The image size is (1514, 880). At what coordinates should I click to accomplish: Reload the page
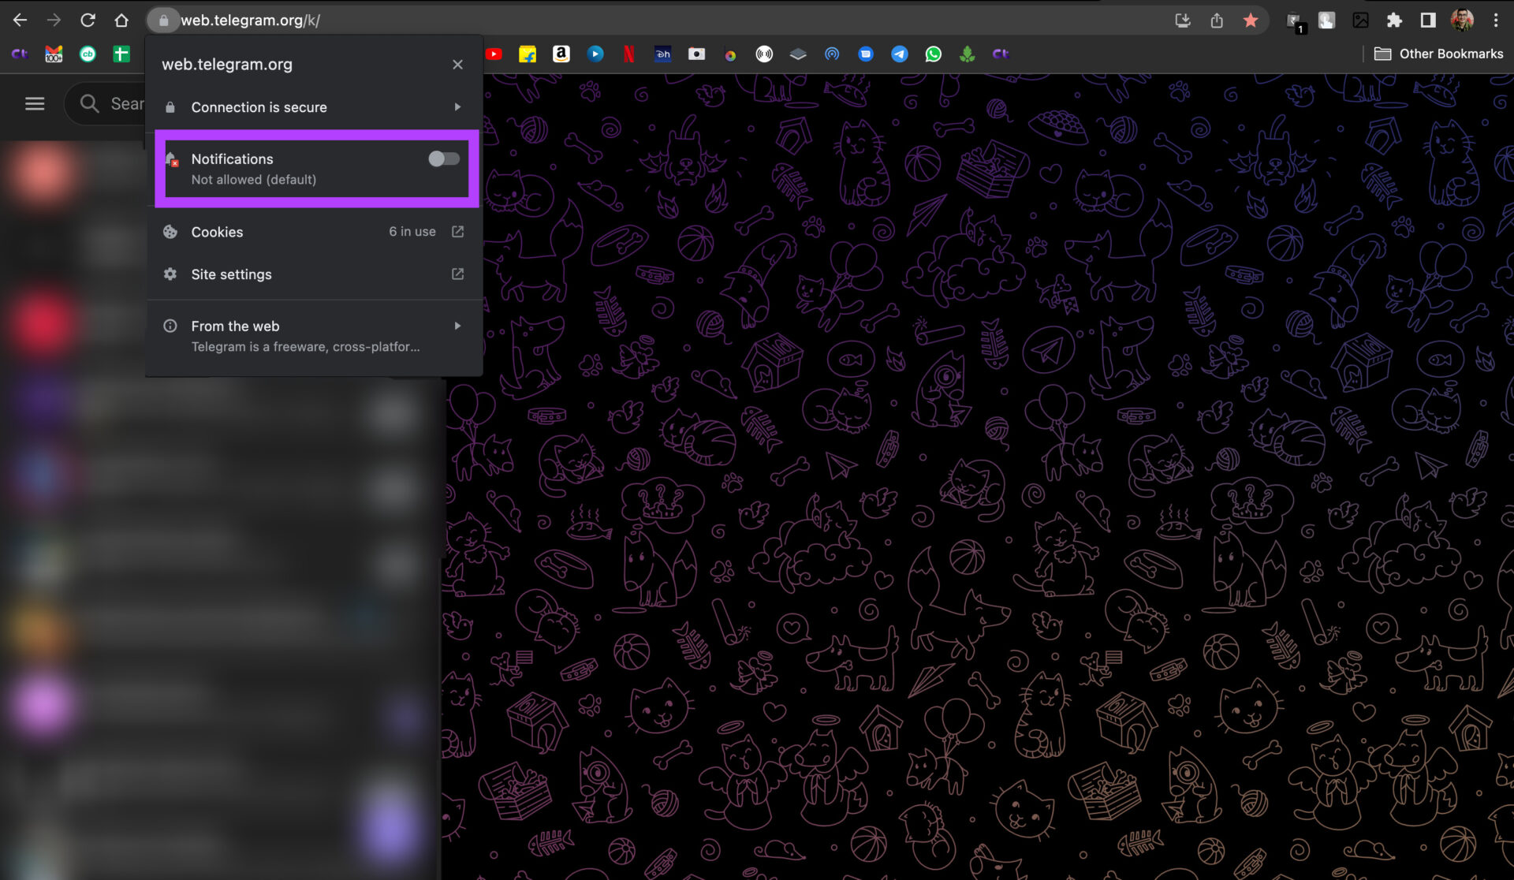pyautogui.click(x=88, y=21)
